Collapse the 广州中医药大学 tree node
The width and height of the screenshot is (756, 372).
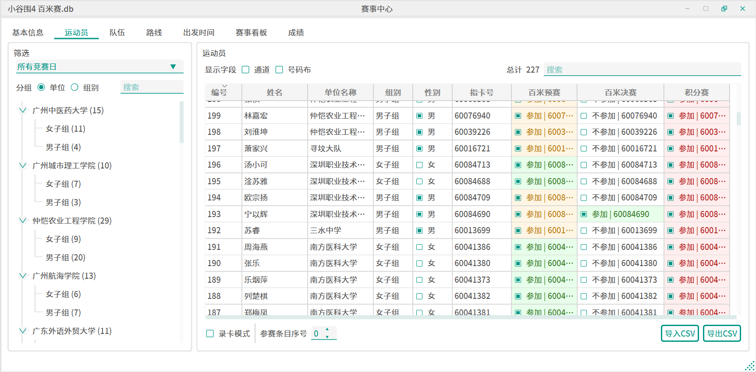[x=23, y=110]
